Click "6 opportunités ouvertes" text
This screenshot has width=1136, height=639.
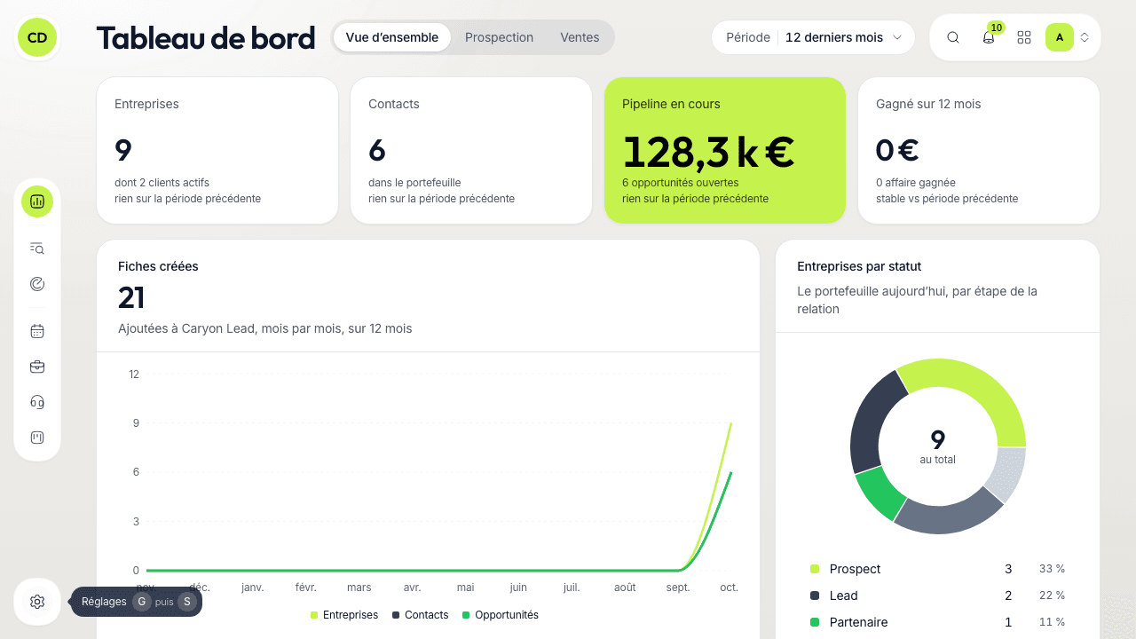point(680,183)
